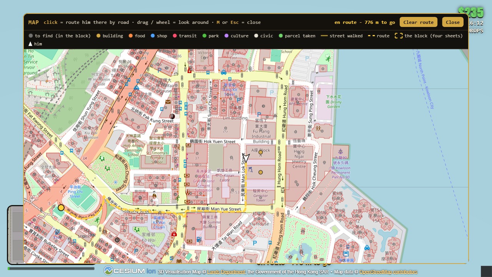492x277 pixels.
Task: Click the grey progress bar beneath the phone
Action: pyautogui.click(x=51, y=269)
